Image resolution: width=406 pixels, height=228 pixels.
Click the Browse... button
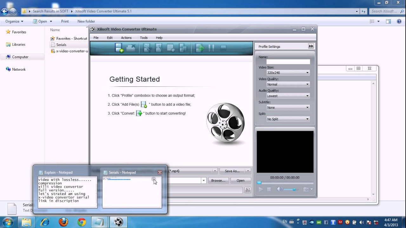[218, 180]
